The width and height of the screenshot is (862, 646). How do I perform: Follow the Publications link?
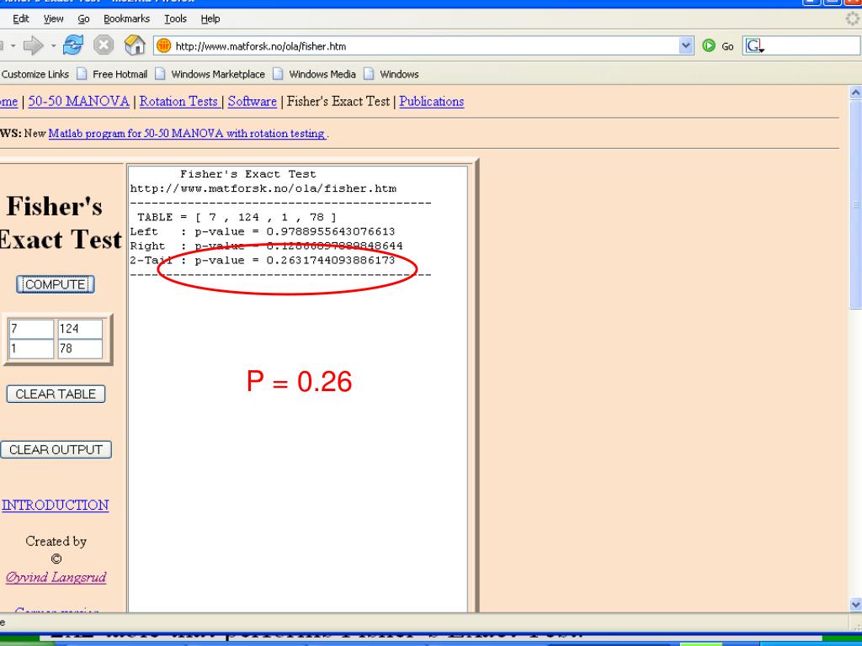[432, 102]
